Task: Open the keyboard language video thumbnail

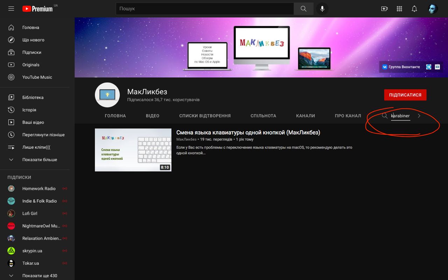Action: point(133,150)
